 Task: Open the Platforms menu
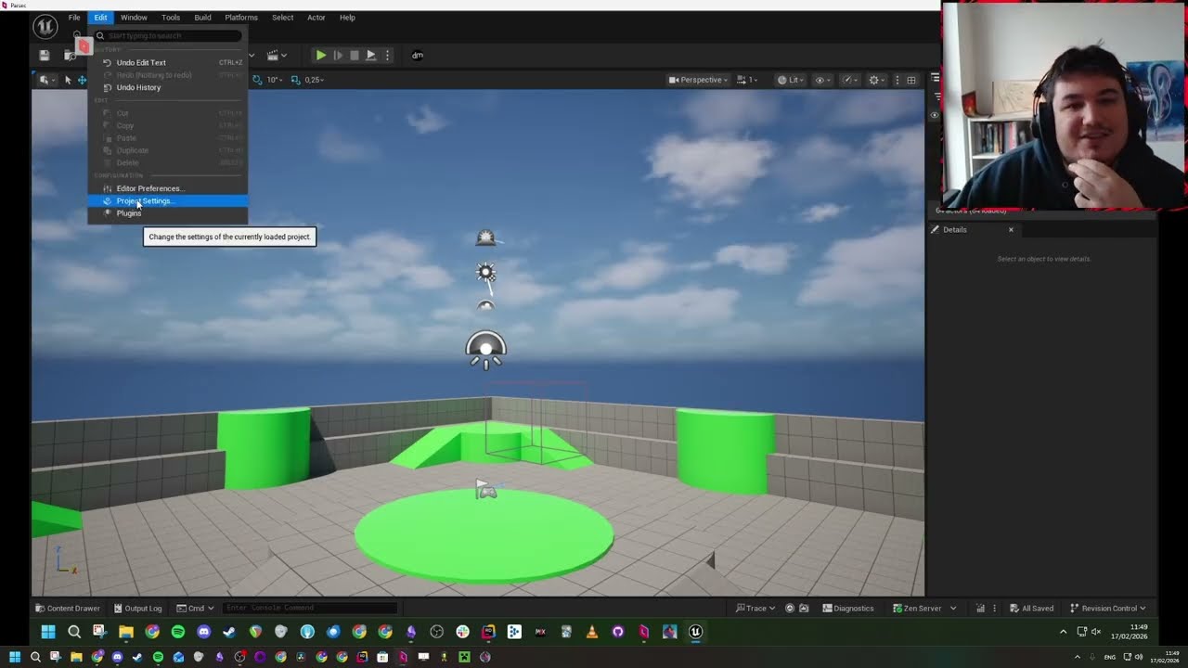tap(241, 18)
